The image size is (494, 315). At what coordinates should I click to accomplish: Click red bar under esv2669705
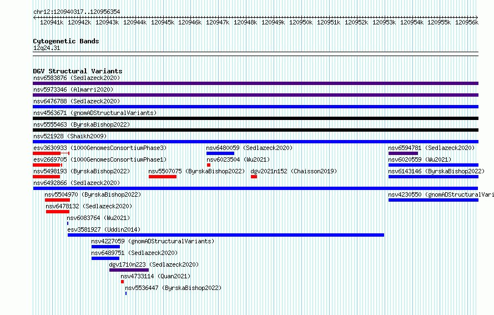click(x=48, y=165)
